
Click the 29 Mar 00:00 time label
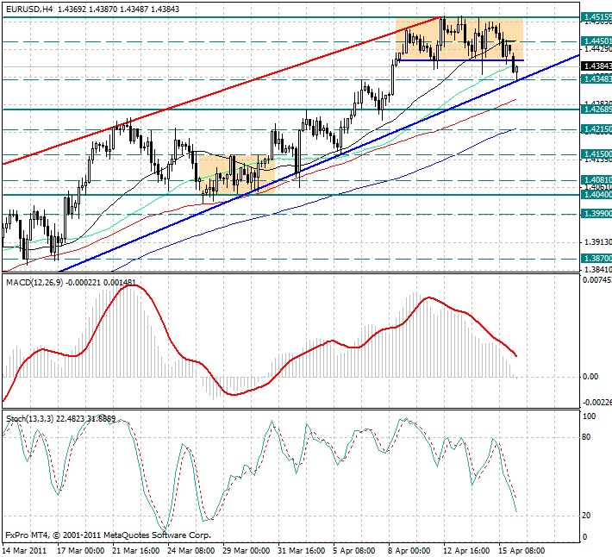point(247,551)
